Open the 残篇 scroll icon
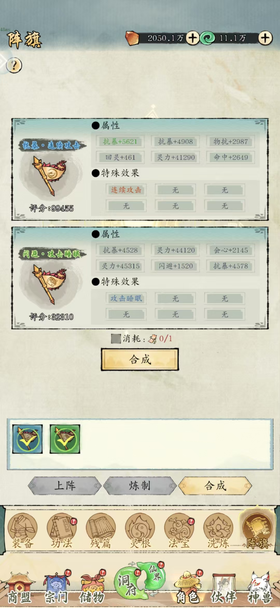This screenshot has height=608, width=280. tap(101, 531)
